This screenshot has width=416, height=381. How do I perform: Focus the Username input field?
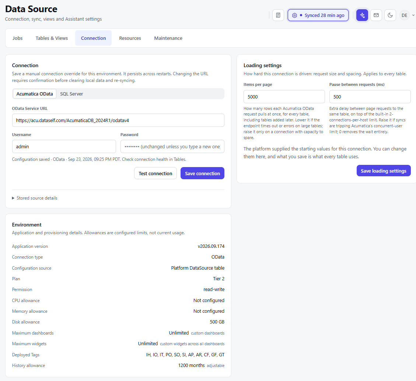click(64, 146)
